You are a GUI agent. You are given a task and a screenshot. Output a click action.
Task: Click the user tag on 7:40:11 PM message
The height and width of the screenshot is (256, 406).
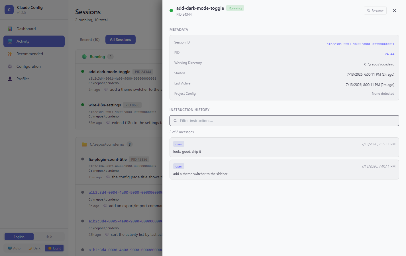179,166
